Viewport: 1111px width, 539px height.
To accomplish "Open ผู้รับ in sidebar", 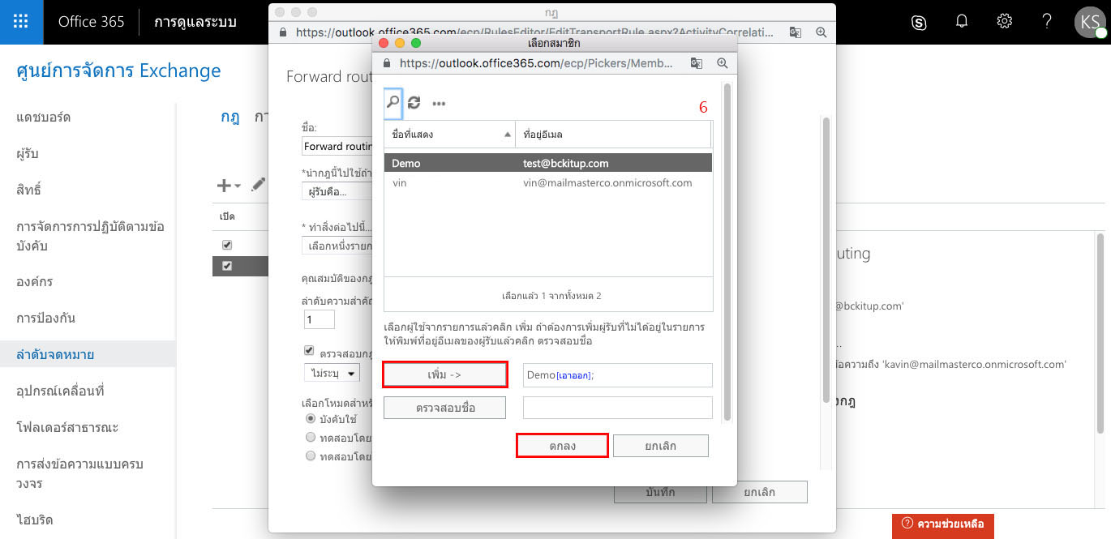I will point(28,154).
